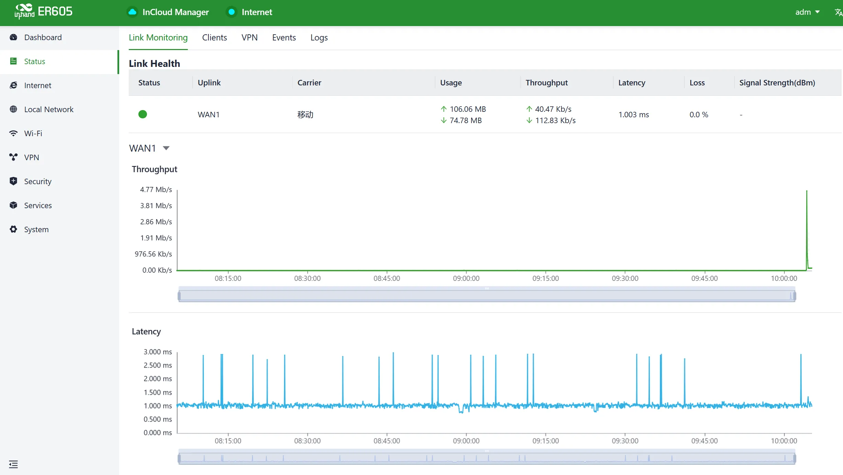Click the Services cube icon

[x=13, y=205]
